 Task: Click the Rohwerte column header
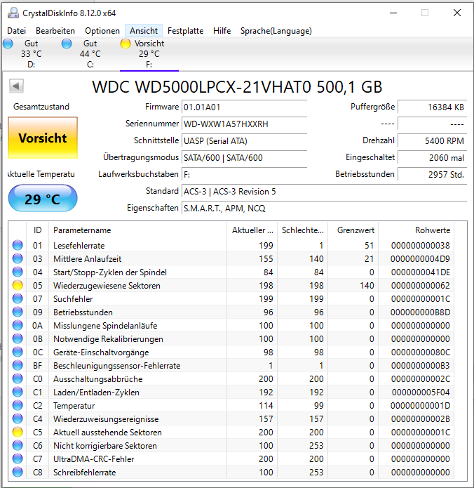[x=416, y=230]
